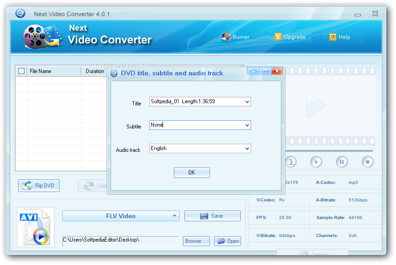Screen dimensions: 396x265
Task: Click the DVD dialog title bar icon
Action: 114,73
